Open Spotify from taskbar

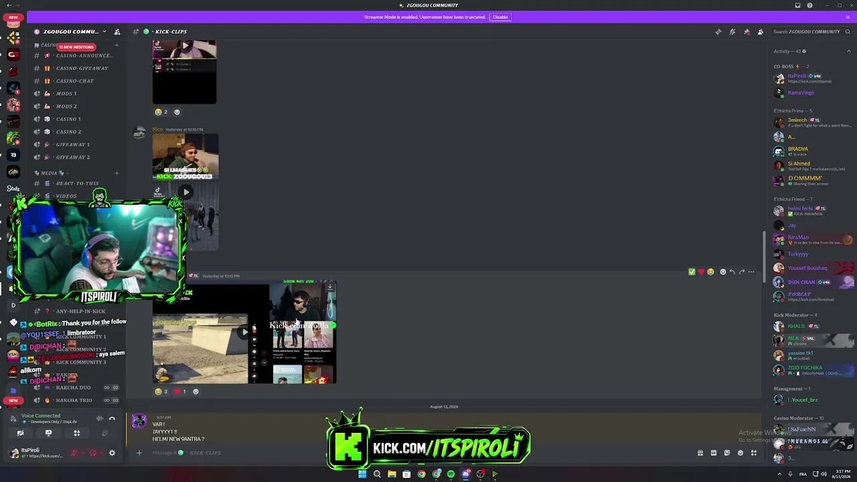coord(451,474)
